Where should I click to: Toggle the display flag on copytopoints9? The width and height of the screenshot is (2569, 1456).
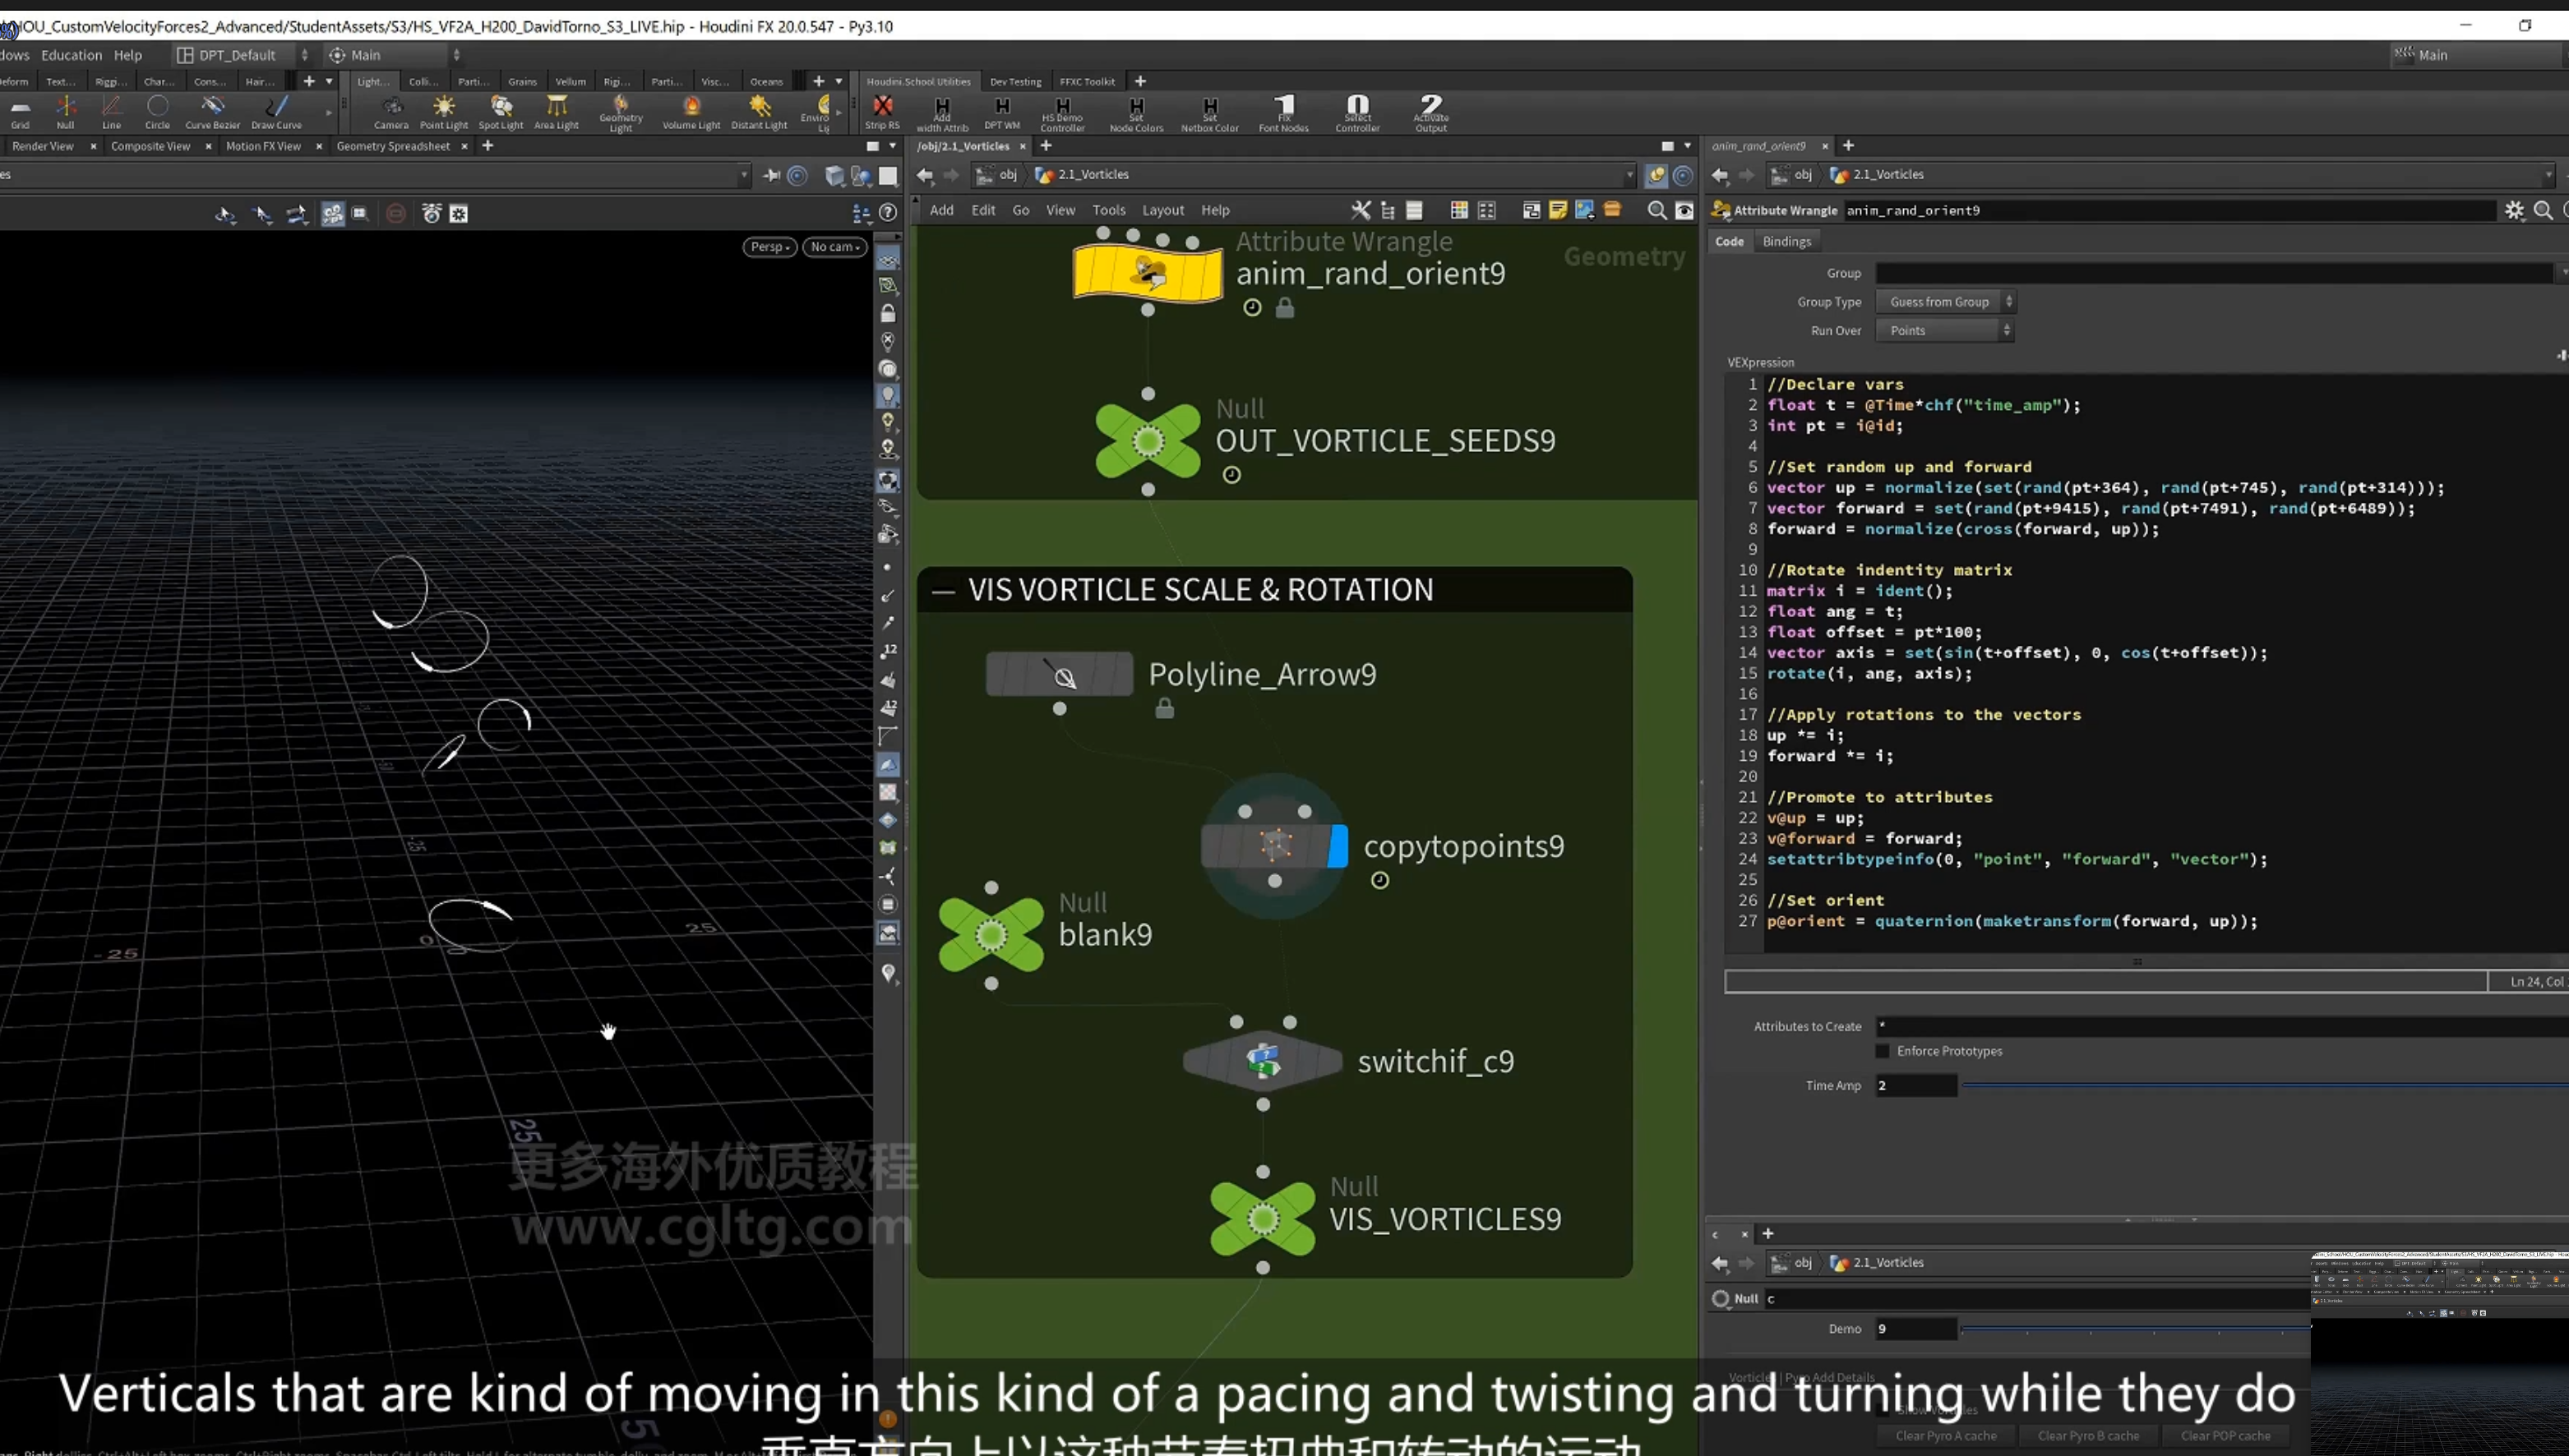pyautogui.click(x=1338, y=846)
